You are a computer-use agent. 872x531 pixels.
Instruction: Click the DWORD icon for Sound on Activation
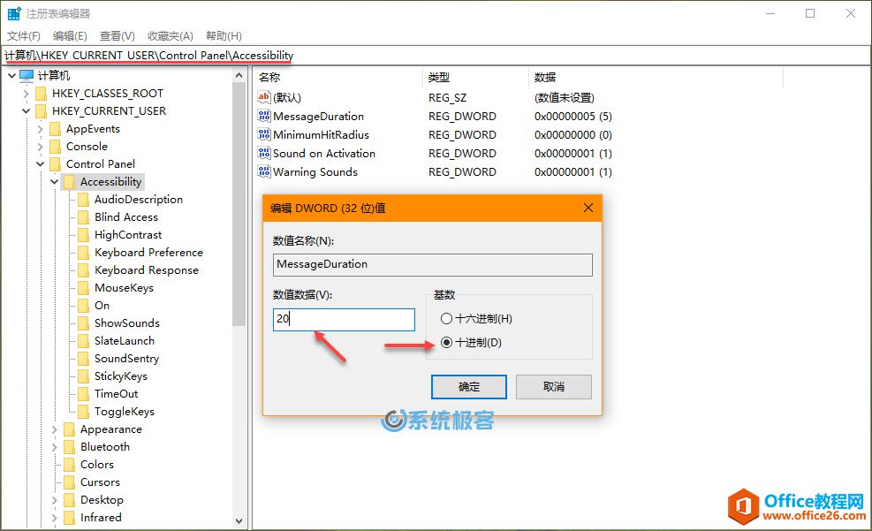pyautogui.click(x=264, y=153)
